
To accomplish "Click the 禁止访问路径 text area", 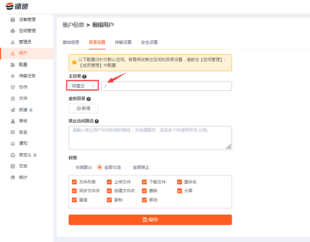I will coord(150,138).
